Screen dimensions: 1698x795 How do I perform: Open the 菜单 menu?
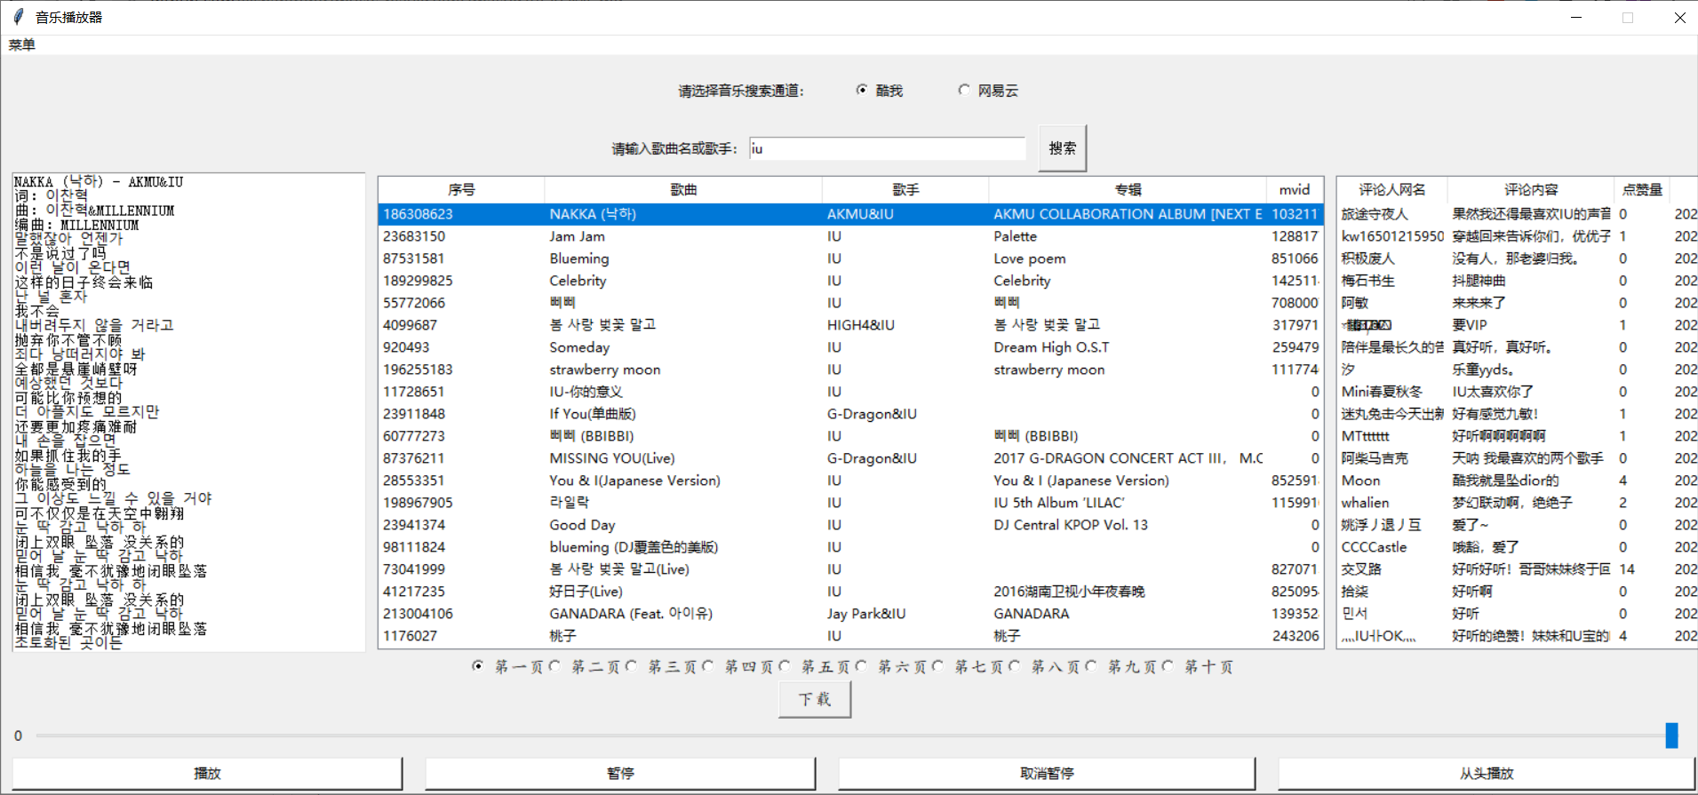(x=22, y=44)
